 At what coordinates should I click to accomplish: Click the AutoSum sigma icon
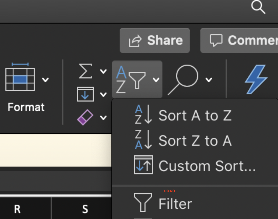click(x=85, y=71)
